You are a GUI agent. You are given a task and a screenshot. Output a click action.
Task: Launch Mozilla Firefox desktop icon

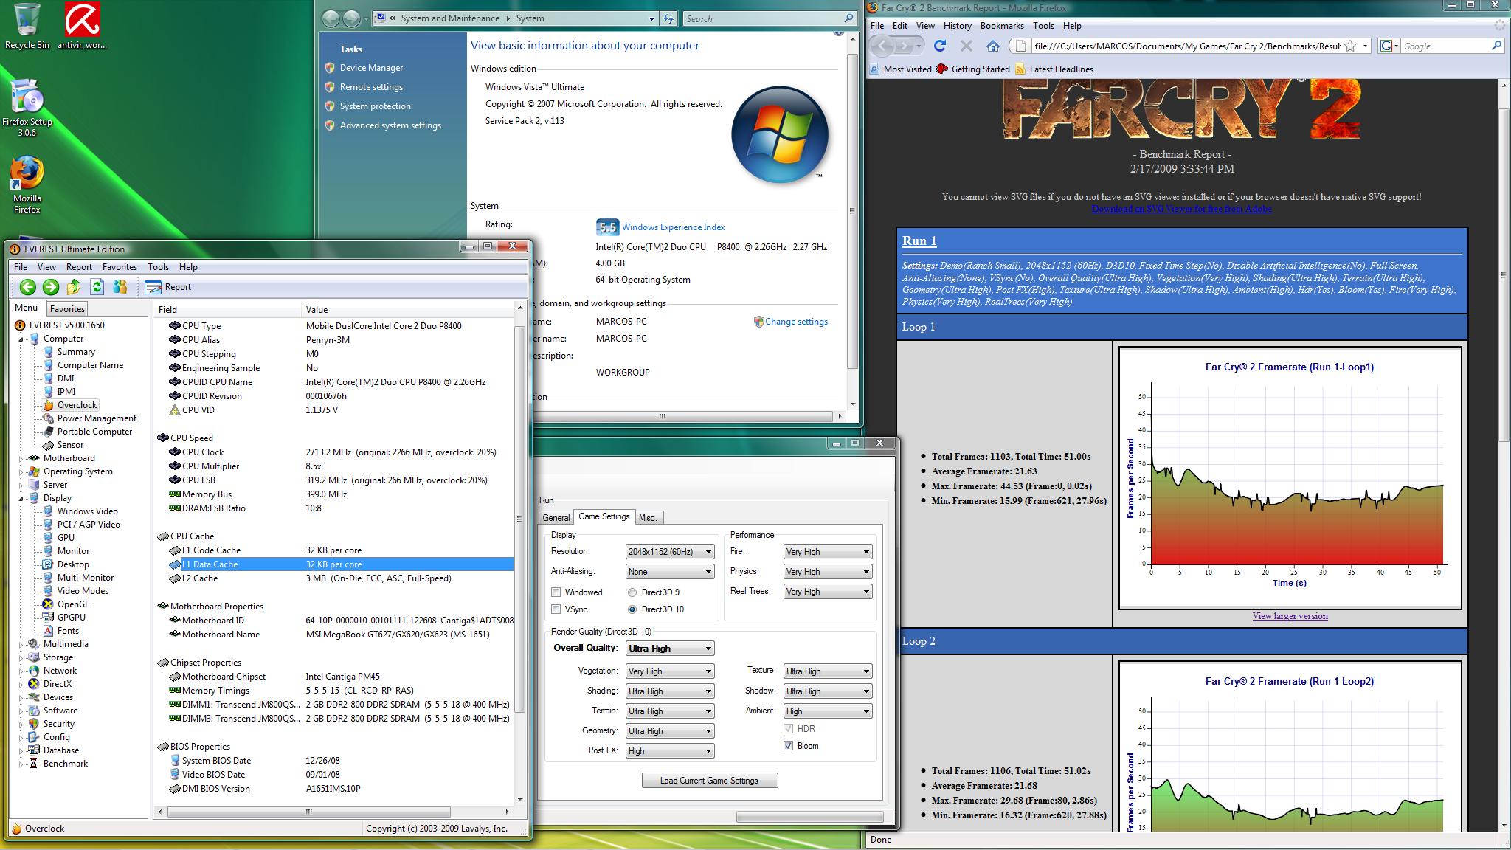point(27,184)
